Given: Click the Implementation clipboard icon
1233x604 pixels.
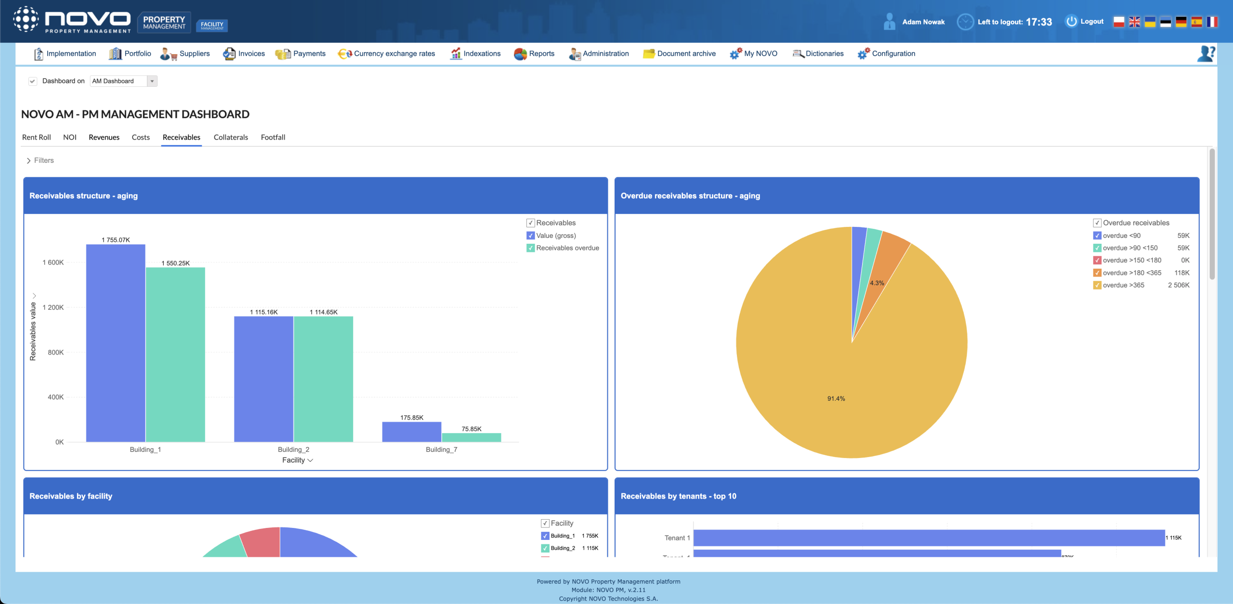Looking at the screenshot, I should [x=39, y=54].
